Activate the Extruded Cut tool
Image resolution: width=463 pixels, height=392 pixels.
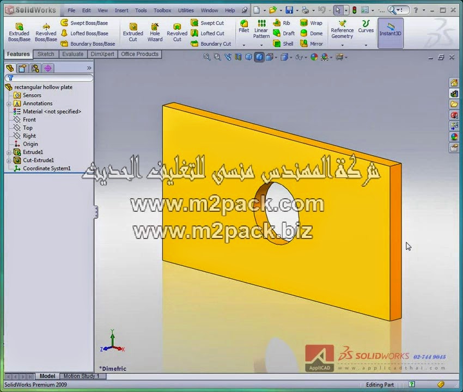click(133, 33)
